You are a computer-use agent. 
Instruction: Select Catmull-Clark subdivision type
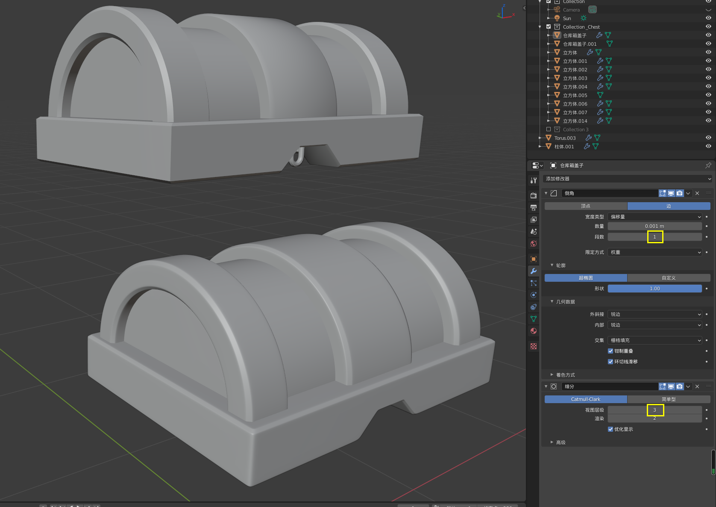coord(586,399)
